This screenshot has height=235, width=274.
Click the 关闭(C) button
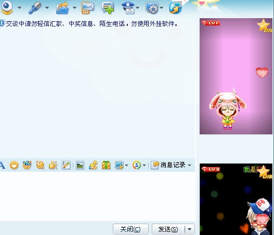tap(131, 229)
